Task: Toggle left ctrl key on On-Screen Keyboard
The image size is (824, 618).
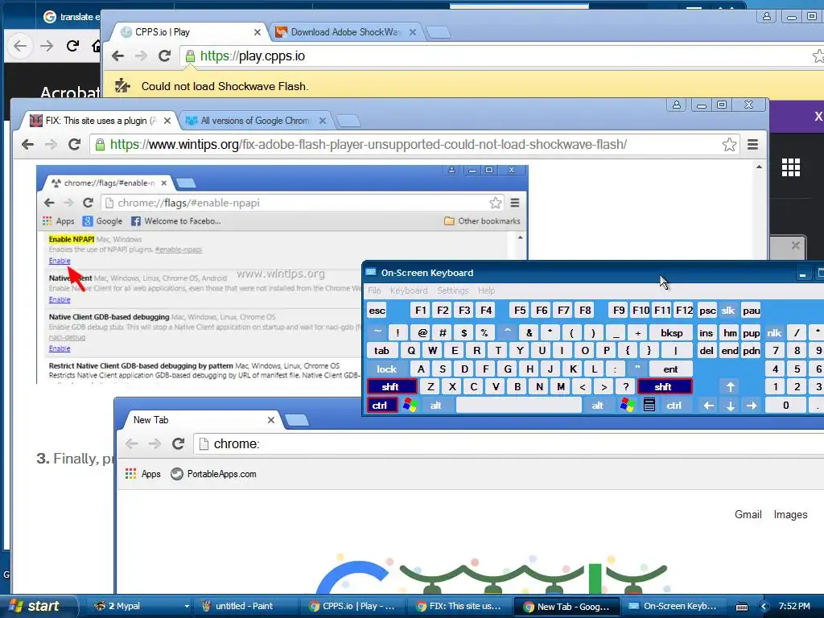Action: point(381,406)
